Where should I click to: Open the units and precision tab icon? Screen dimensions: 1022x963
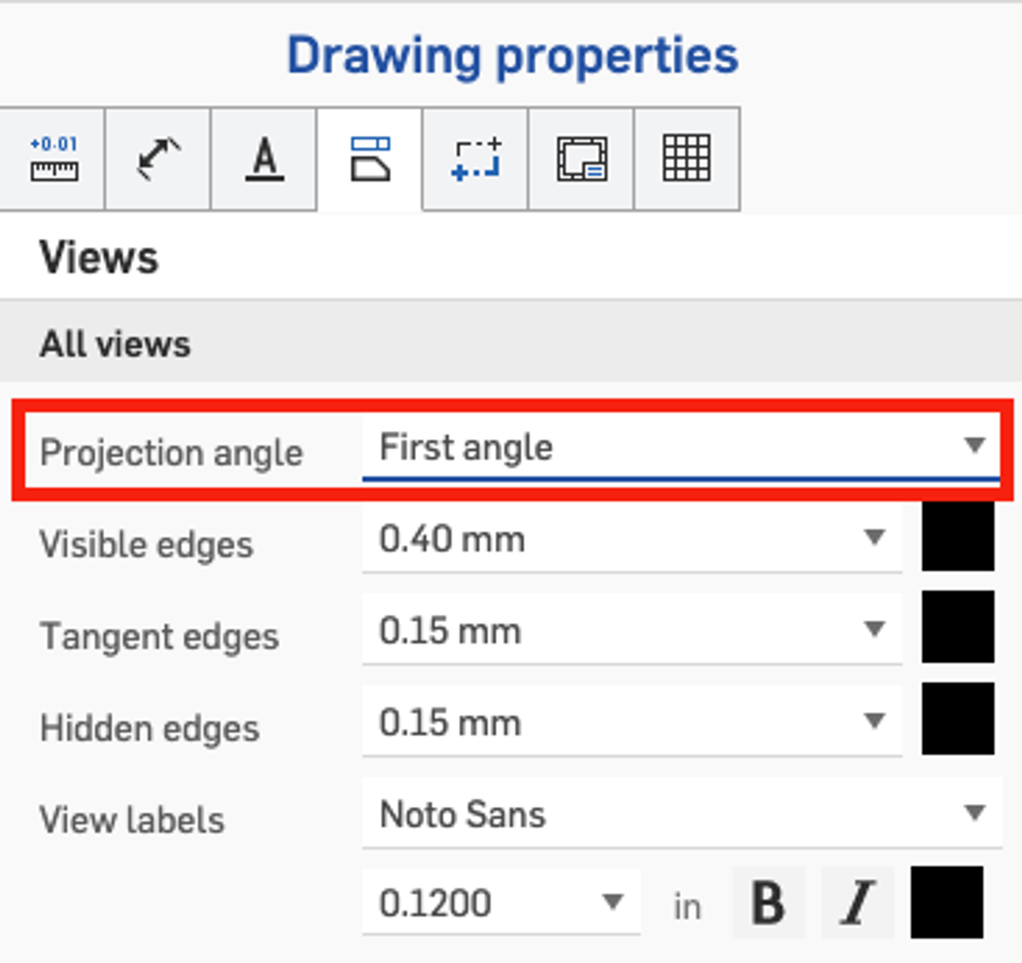(54, 159)
